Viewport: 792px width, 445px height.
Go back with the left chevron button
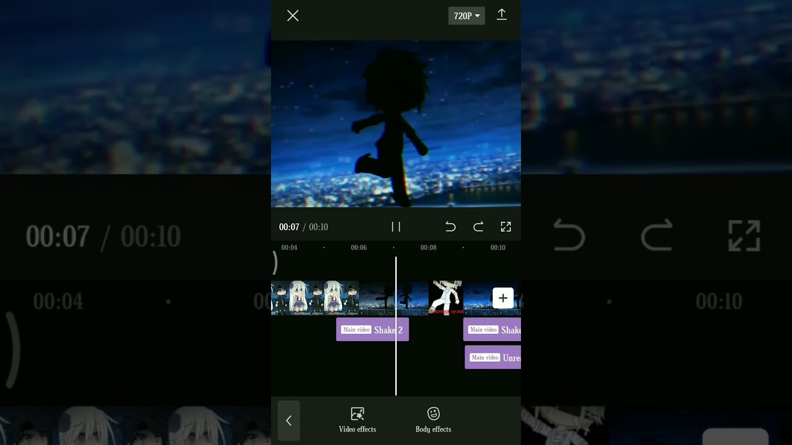click(x=288, y=420)
